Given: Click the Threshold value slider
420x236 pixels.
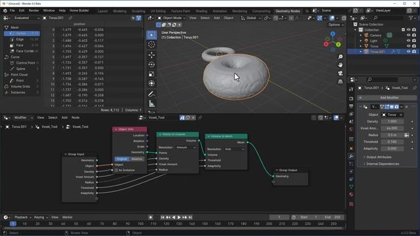Looking at the screenshot, I should (392, 142).
